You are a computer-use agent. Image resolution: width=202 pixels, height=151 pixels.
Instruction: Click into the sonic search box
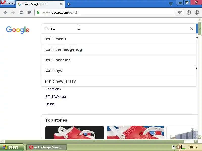pyautogui.click(x=116, y=29)
